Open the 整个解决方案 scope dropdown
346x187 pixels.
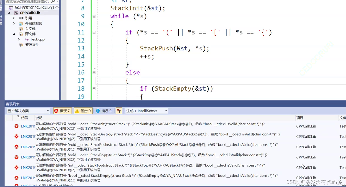[28, 111]
